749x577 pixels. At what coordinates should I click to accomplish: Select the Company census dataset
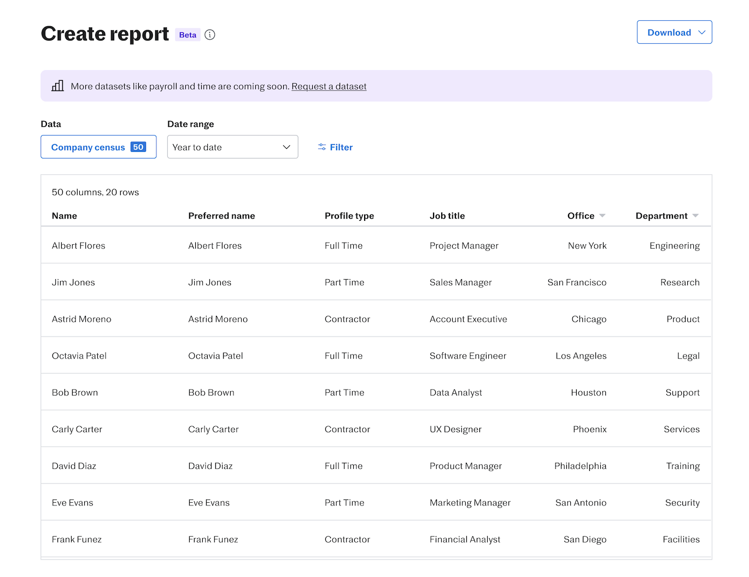click(x=89, y=148)
